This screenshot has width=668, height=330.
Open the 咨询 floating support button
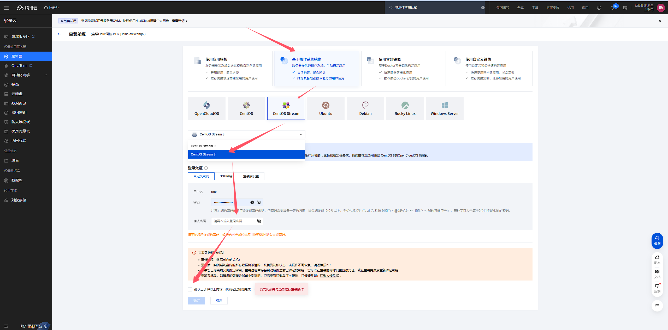coord(657,240)
